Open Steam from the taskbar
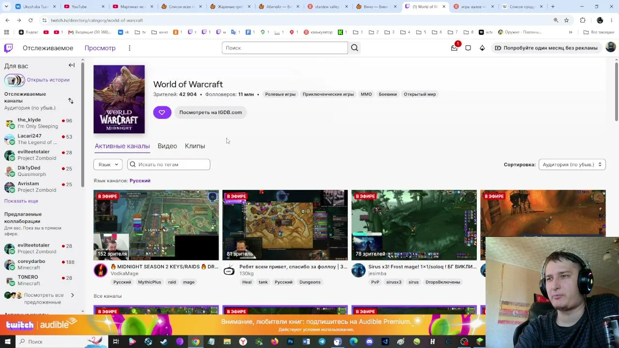619x348 pixels. (164, 342)
